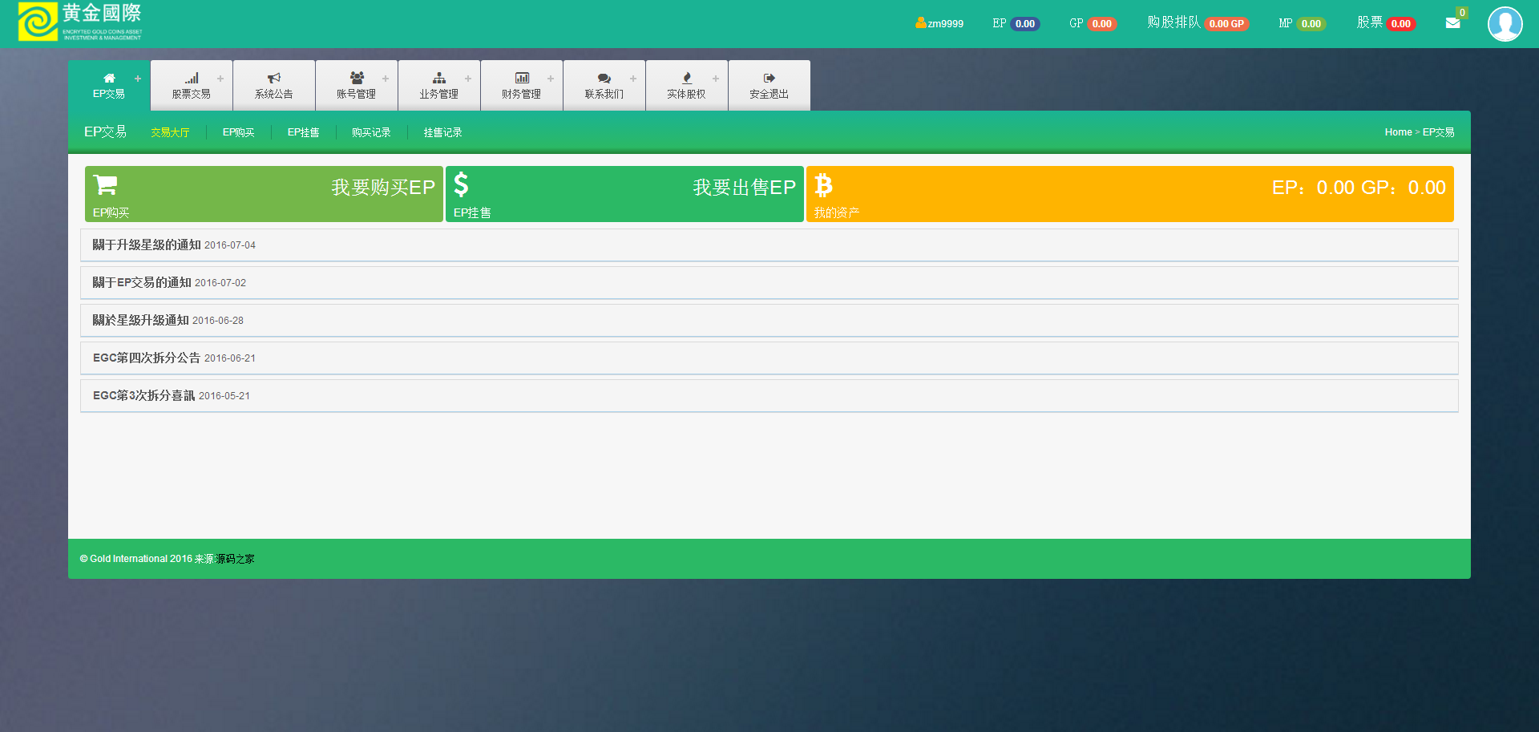Click the 购股排队 0.00 GP badge
Screen dimensions: 1539x732
tap(1226, 24)
